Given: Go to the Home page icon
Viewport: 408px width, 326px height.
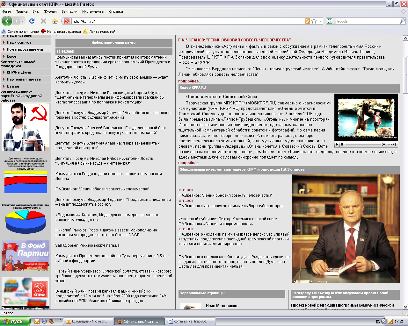Looking at the screenshot, I should (55, 21).
